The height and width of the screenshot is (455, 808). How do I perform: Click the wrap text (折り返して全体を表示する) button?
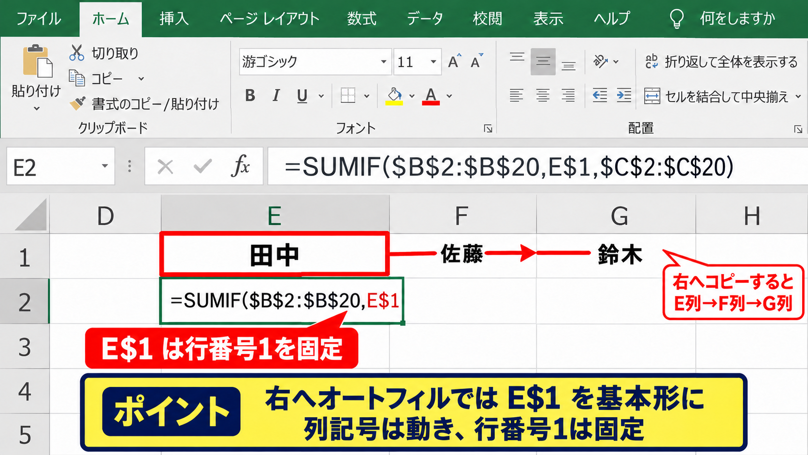(721, 61)
